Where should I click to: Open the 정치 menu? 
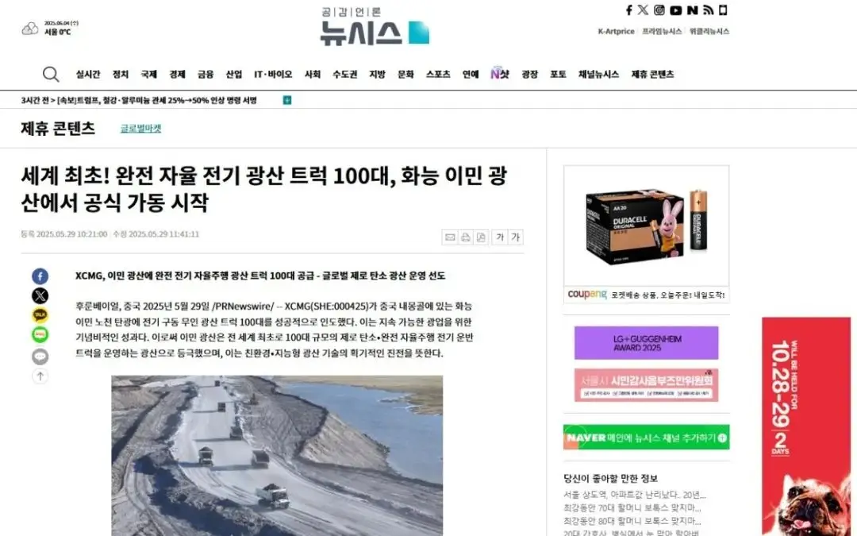(x=121, y=75)
